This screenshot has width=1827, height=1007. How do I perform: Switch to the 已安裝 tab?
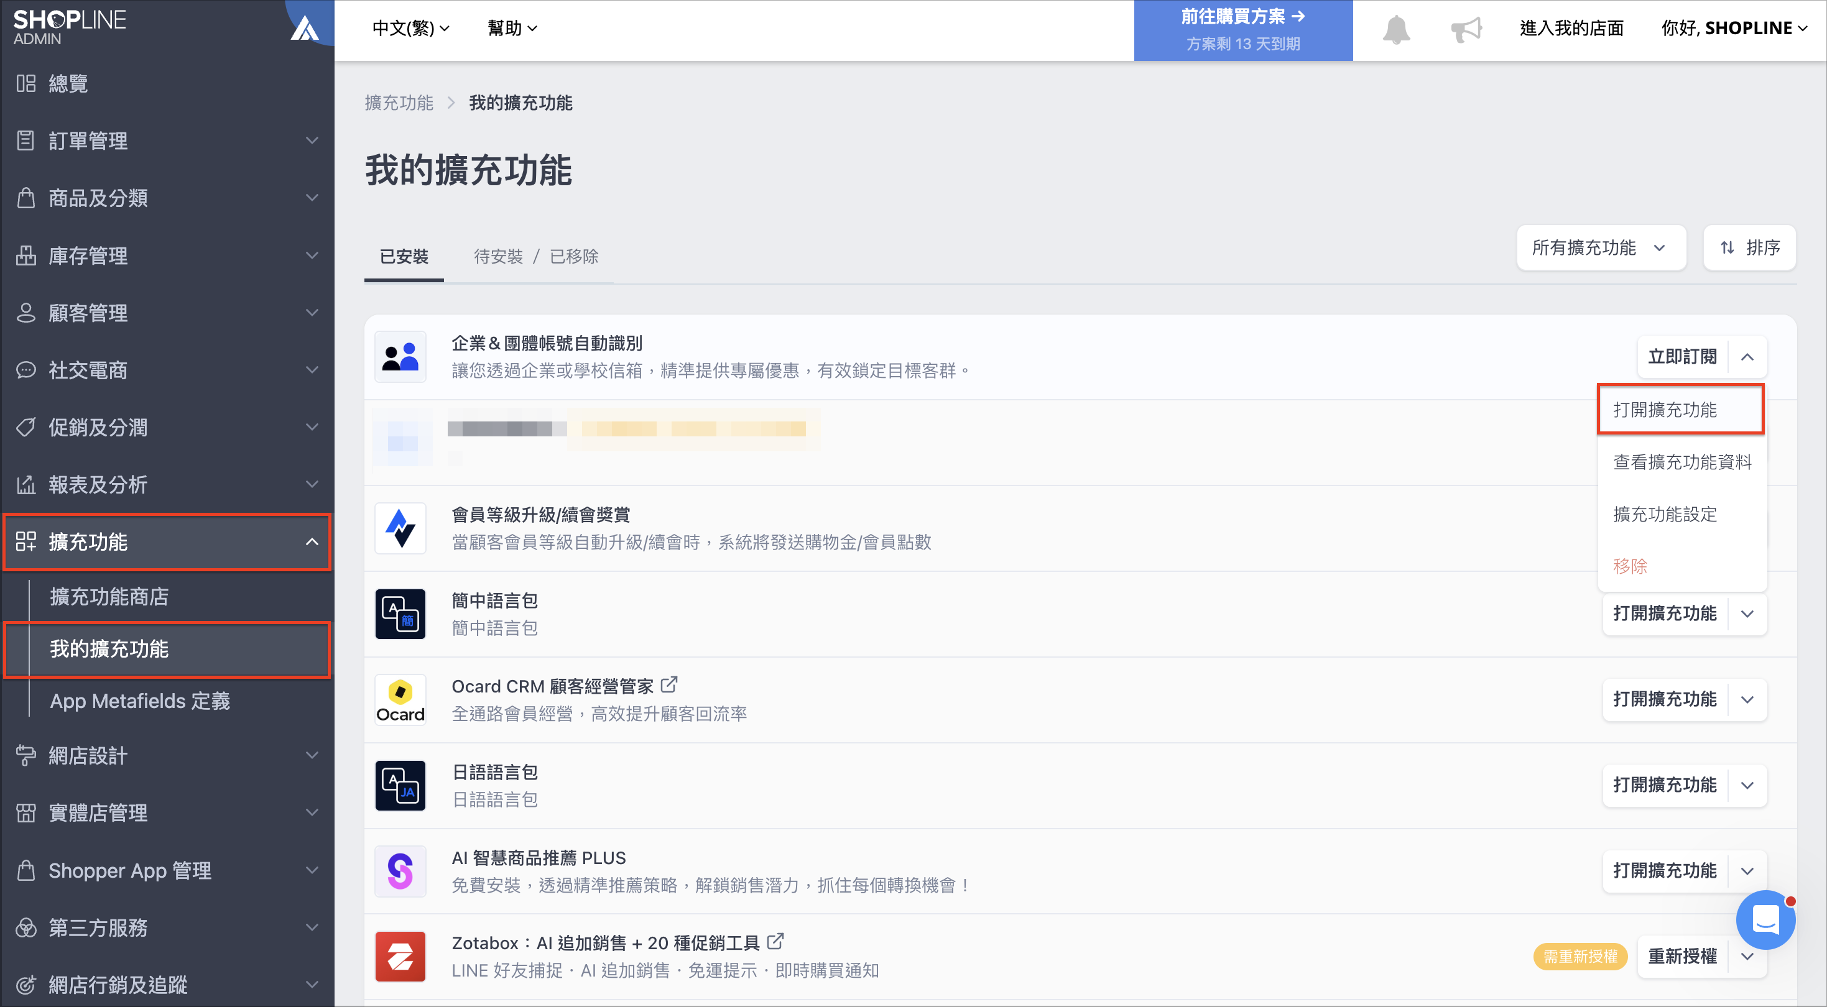(404, 257)
